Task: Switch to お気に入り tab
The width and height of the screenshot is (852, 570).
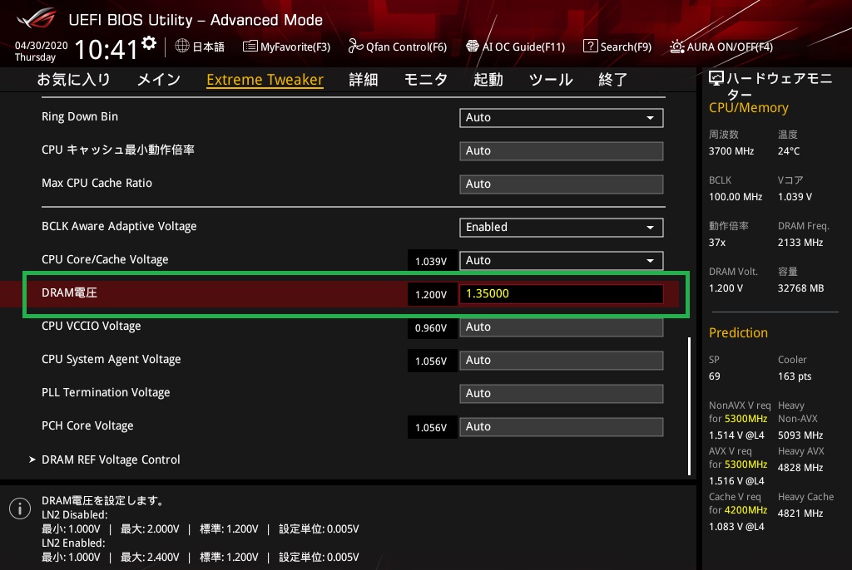Action: [x=73, y=80]
